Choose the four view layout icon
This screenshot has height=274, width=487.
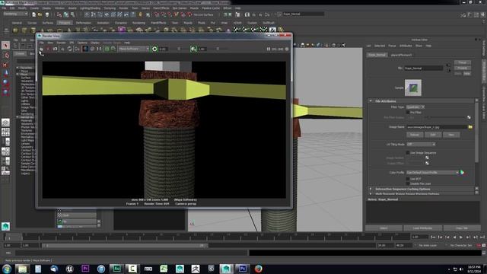[5, 132]
